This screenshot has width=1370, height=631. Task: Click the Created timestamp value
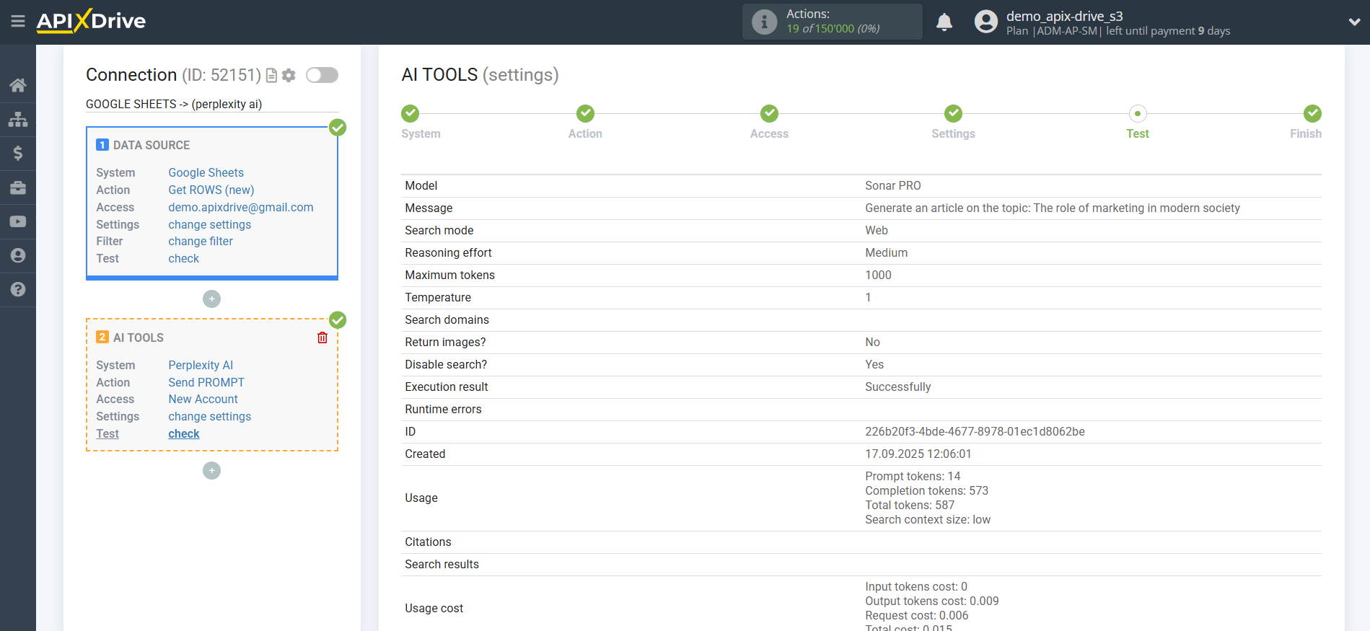(918, 454)
